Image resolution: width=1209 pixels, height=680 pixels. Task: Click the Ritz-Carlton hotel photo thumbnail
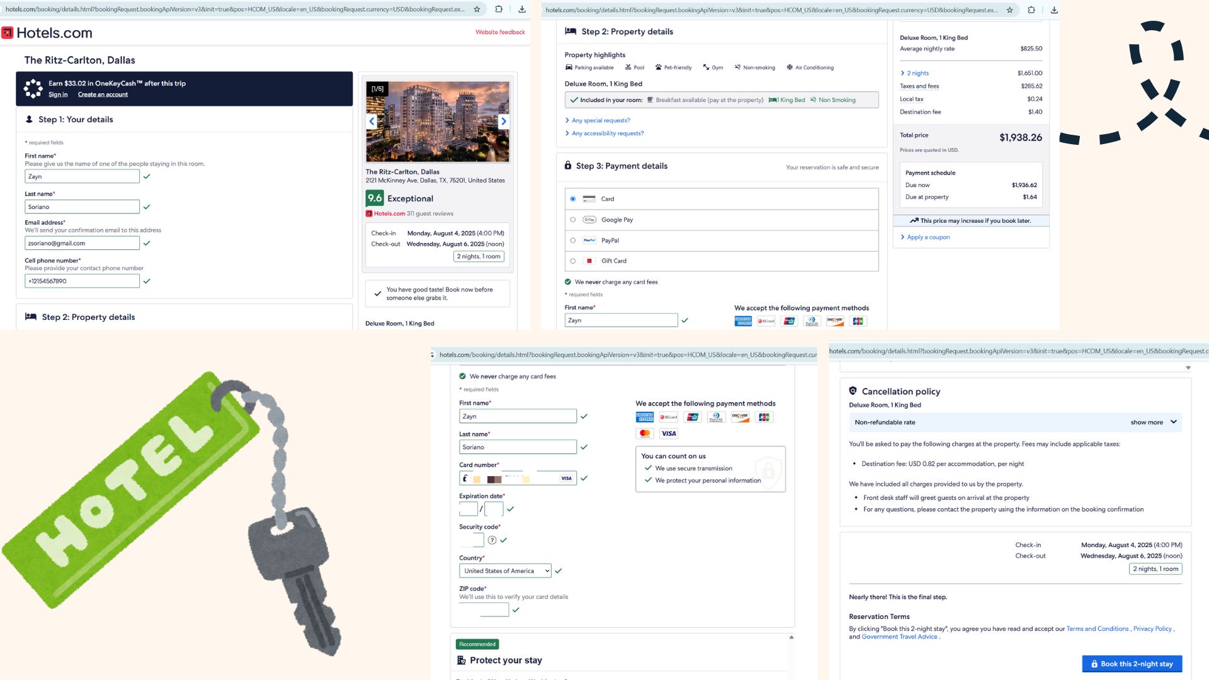(x=438, y=122)
